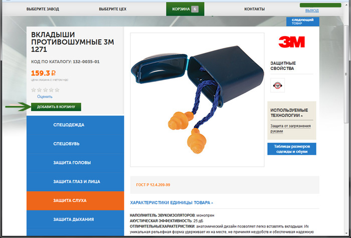The height and width of the screenshot is (238, 351).
Task: Open the ВЫБЕРИТЕ ЦЕХ menu
Action: (113, 9)
